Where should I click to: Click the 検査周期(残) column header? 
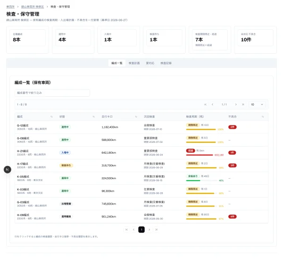pos(195,117)
